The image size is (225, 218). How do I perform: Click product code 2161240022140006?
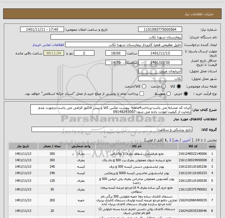point(193,154)
